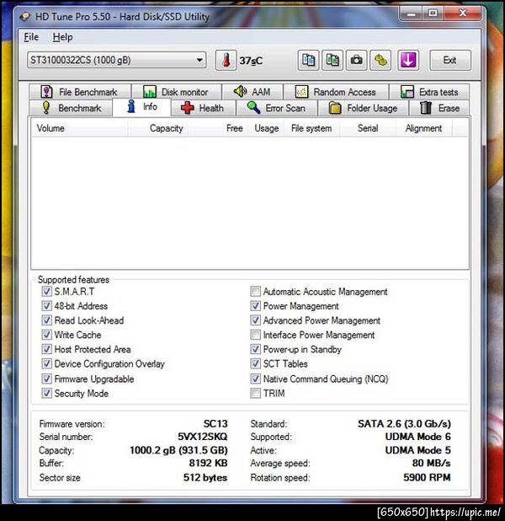Viewport: 505px width, 521px height.
Task: Click the average speed 80 MB/s
Action: tap(431, 463)
